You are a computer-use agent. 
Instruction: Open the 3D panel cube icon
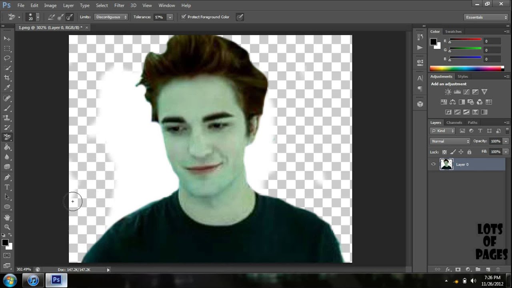[420, 104]
